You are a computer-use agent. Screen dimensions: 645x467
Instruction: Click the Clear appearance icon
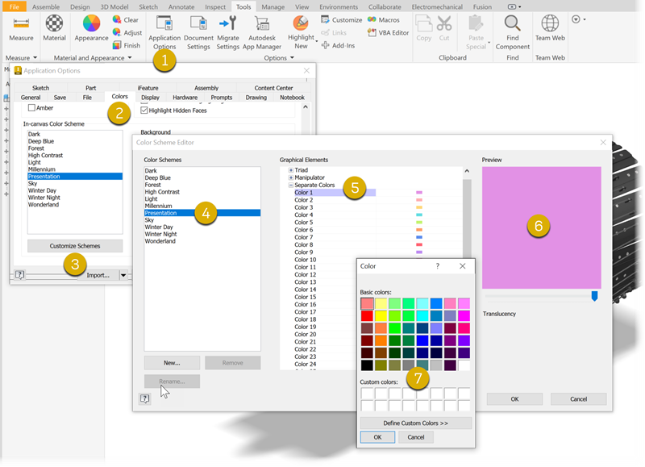117,19
